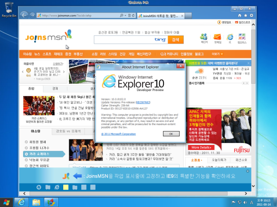Image resolution: width=277 pixels, height=207 pixels.
Task: Open the Home icon in IE toolbar
Action: point(240,16)
